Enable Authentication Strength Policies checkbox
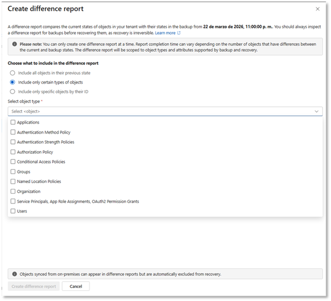This screenshot has width=331, height=301. [x=13, y=142]
